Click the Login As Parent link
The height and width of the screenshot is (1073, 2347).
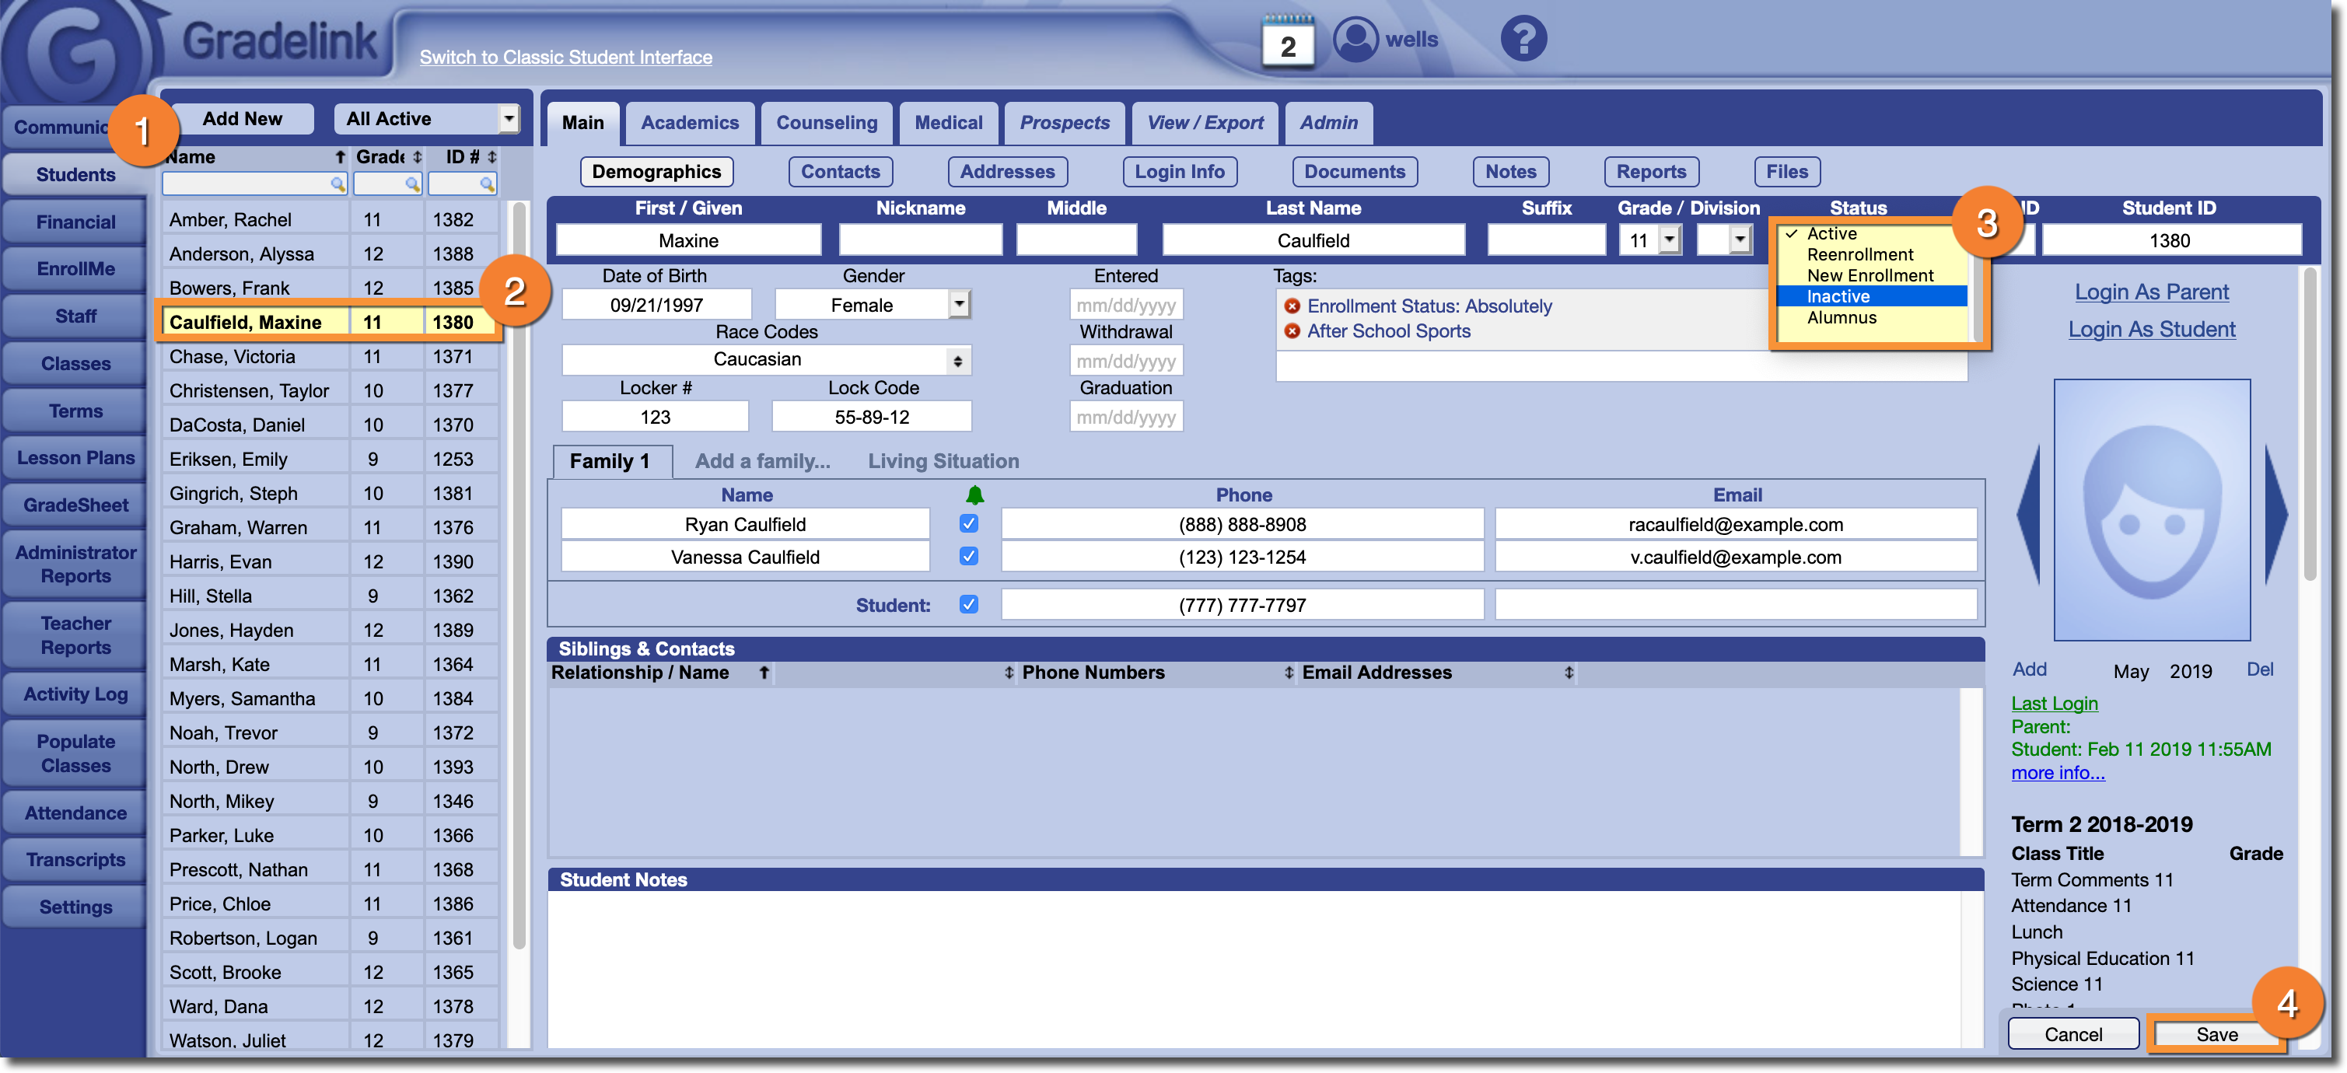coord(2151,292)
